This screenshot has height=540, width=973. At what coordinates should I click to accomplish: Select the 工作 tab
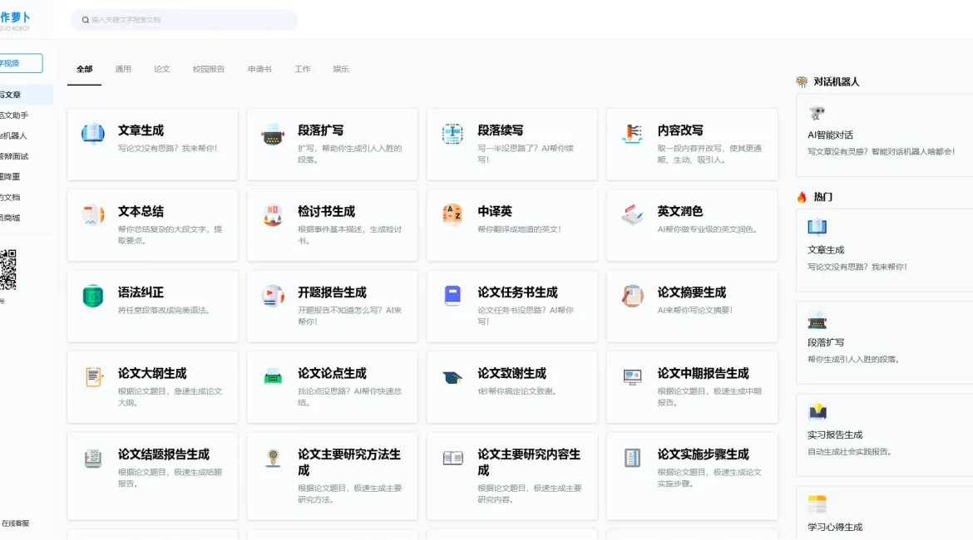coord(302,69)
